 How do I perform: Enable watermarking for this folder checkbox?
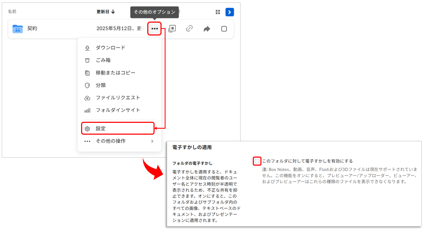click(257, 161)
